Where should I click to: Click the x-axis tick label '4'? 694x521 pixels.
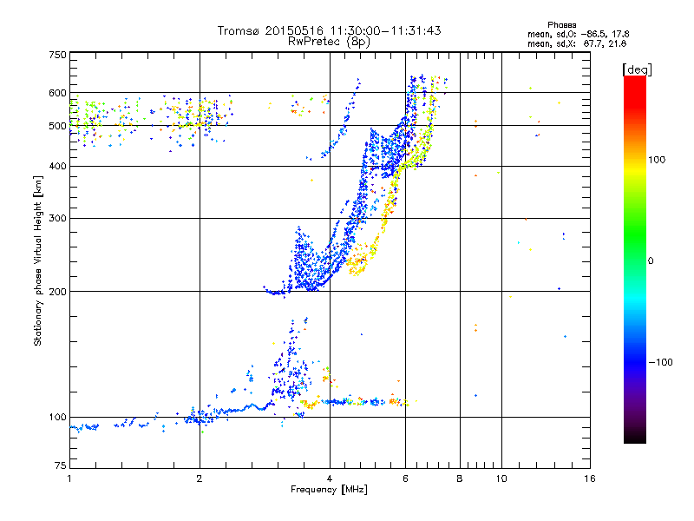(x=330, y=478)
